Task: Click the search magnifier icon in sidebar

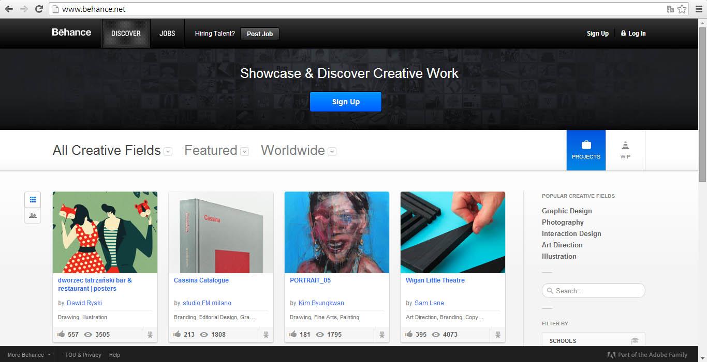Action: tap(550, 291)
